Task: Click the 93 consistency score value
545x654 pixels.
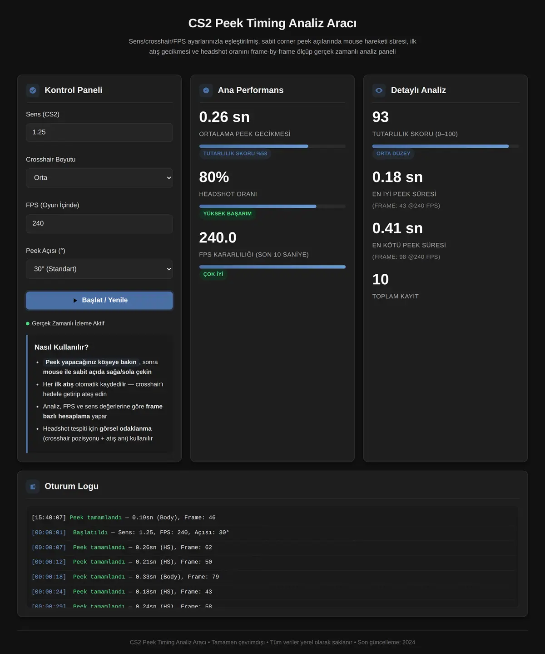Action: tap(381, 117)
